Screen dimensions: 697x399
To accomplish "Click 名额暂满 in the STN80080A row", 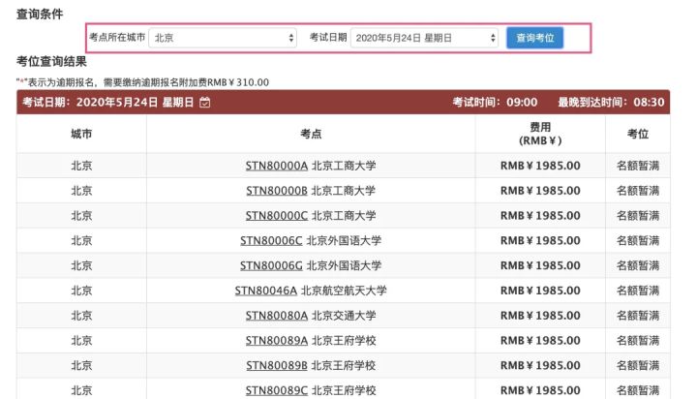I will click(x=637, y=316).
